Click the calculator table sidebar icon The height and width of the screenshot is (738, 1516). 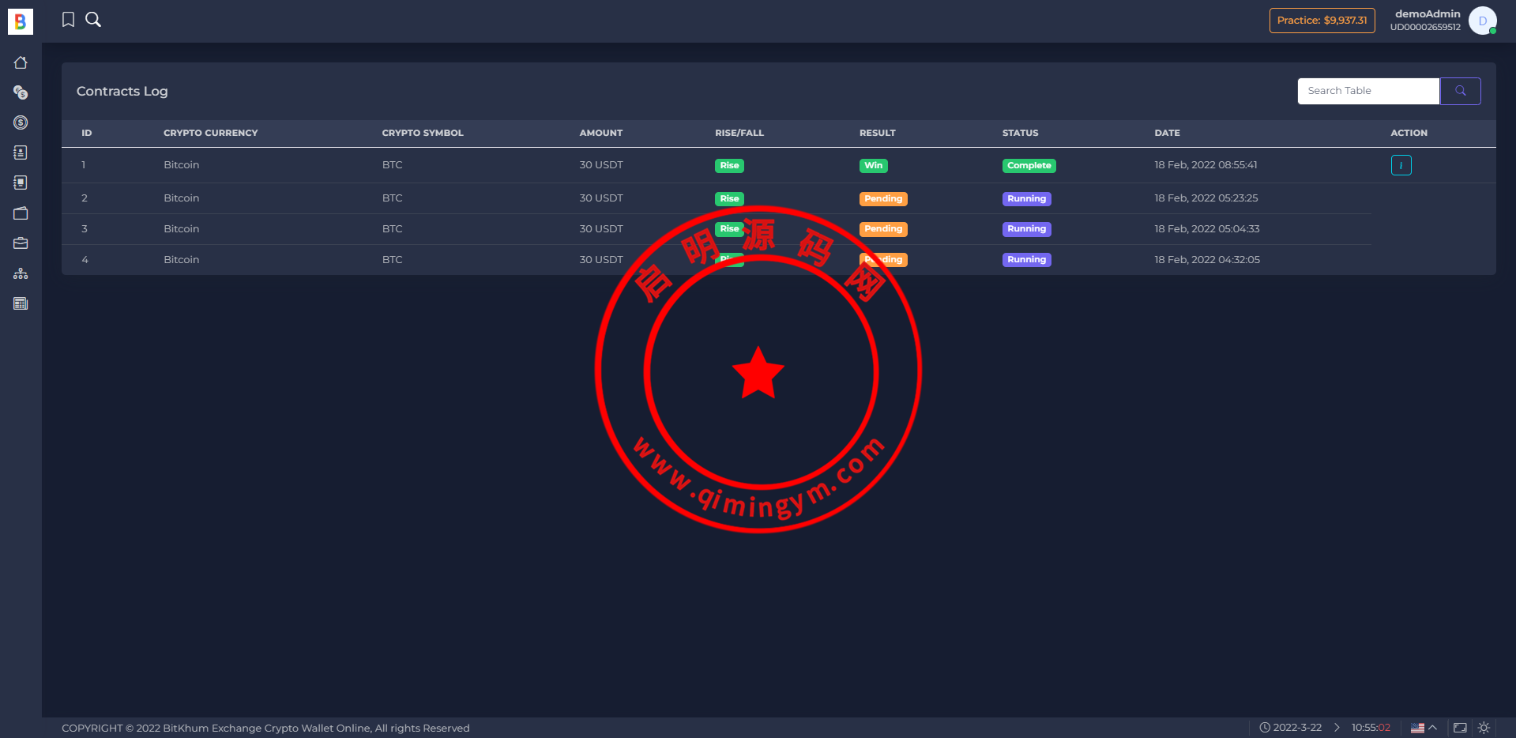click(21, 303)
